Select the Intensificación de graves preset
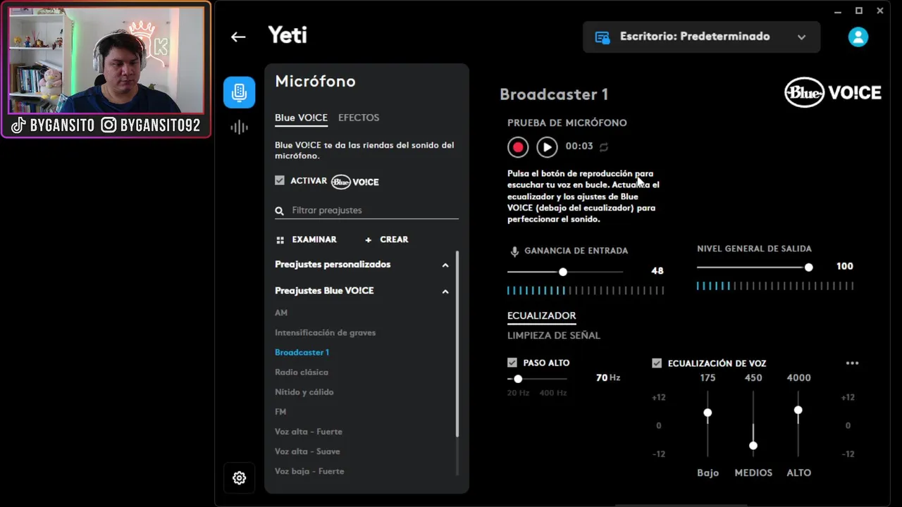902x507 pixels. [x=325, y=332]
